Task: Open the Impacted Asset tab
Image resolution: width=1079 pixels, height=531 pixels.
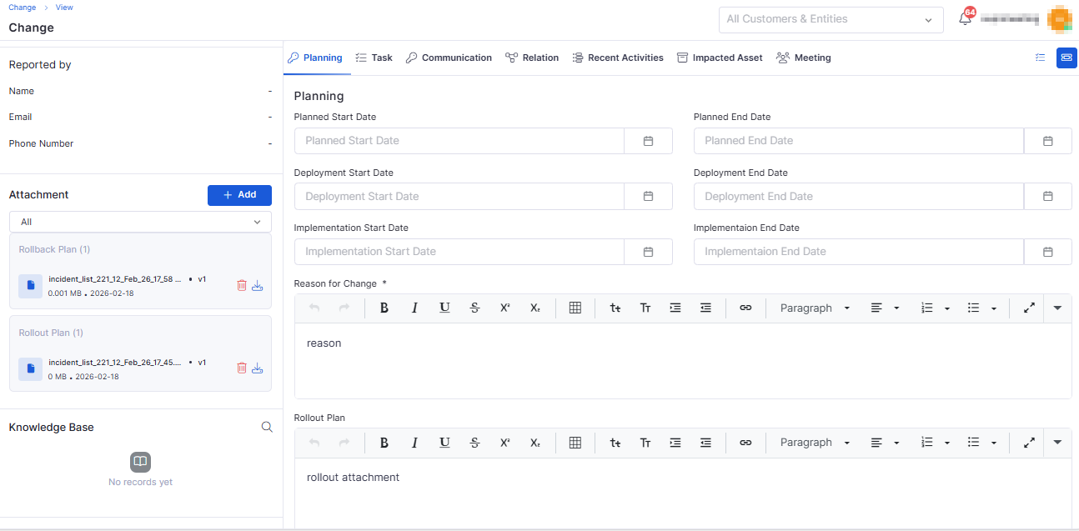Action: 719,58
